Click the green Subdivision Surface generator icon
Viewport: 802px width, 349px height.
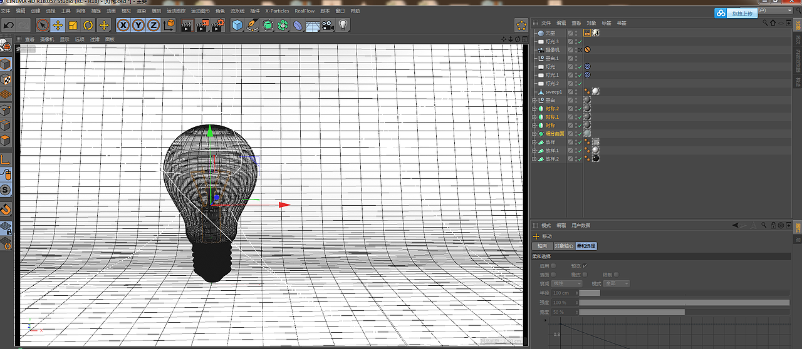tap(268, 25)
